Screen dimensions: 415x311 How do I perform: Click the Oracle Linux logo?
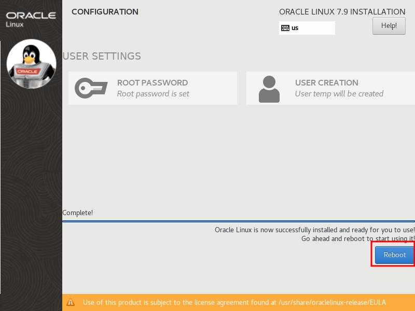(x=31, y=19)
